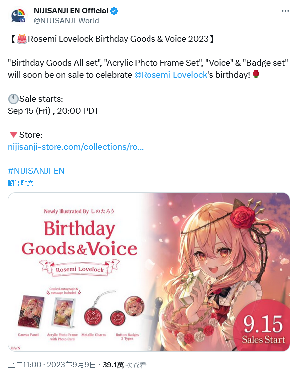This screenshot has width=298, height=377.
Task: Click the clock emoji beside Sale starts
Action: pos(13,99)
